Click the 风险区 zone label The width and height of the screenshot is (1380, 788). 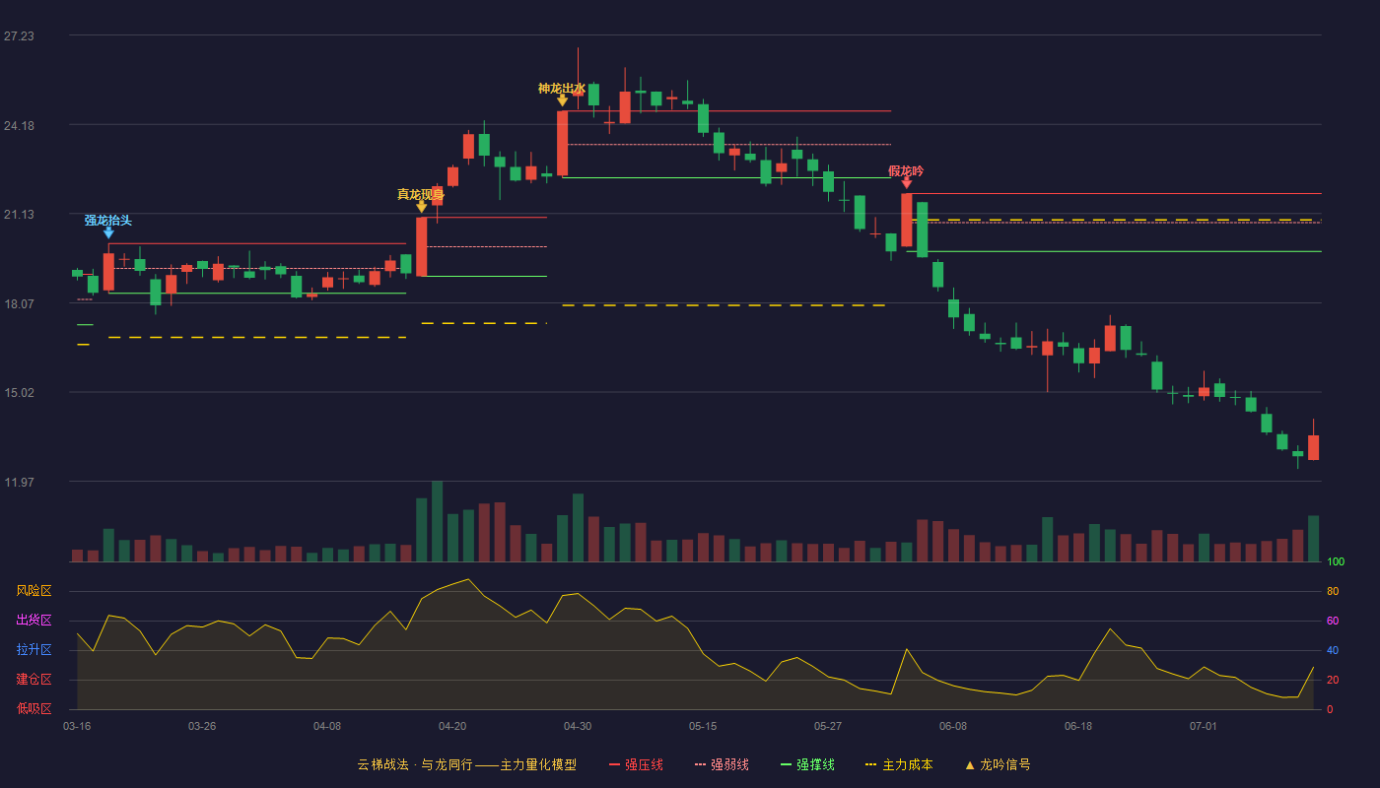[x=34, y=591]
